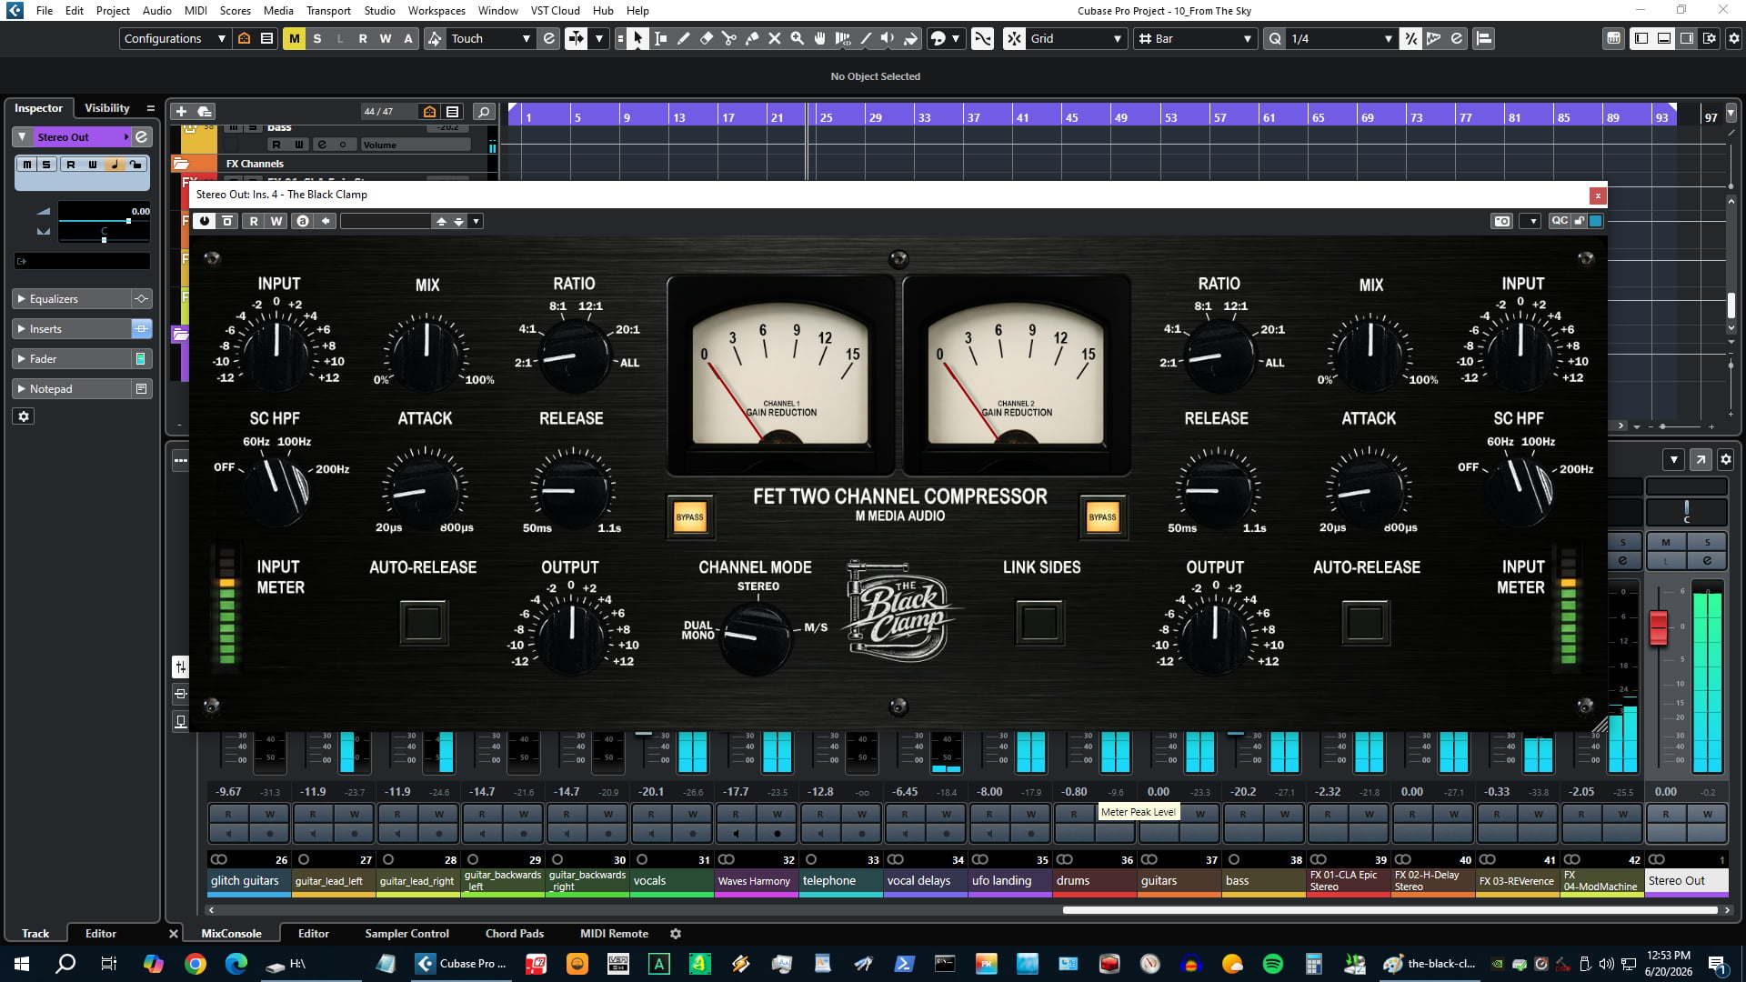Open the Spotify taskbar icon
This screenshot has height=982, width=1746.
pyautogui.click(x=1272, y=964)
